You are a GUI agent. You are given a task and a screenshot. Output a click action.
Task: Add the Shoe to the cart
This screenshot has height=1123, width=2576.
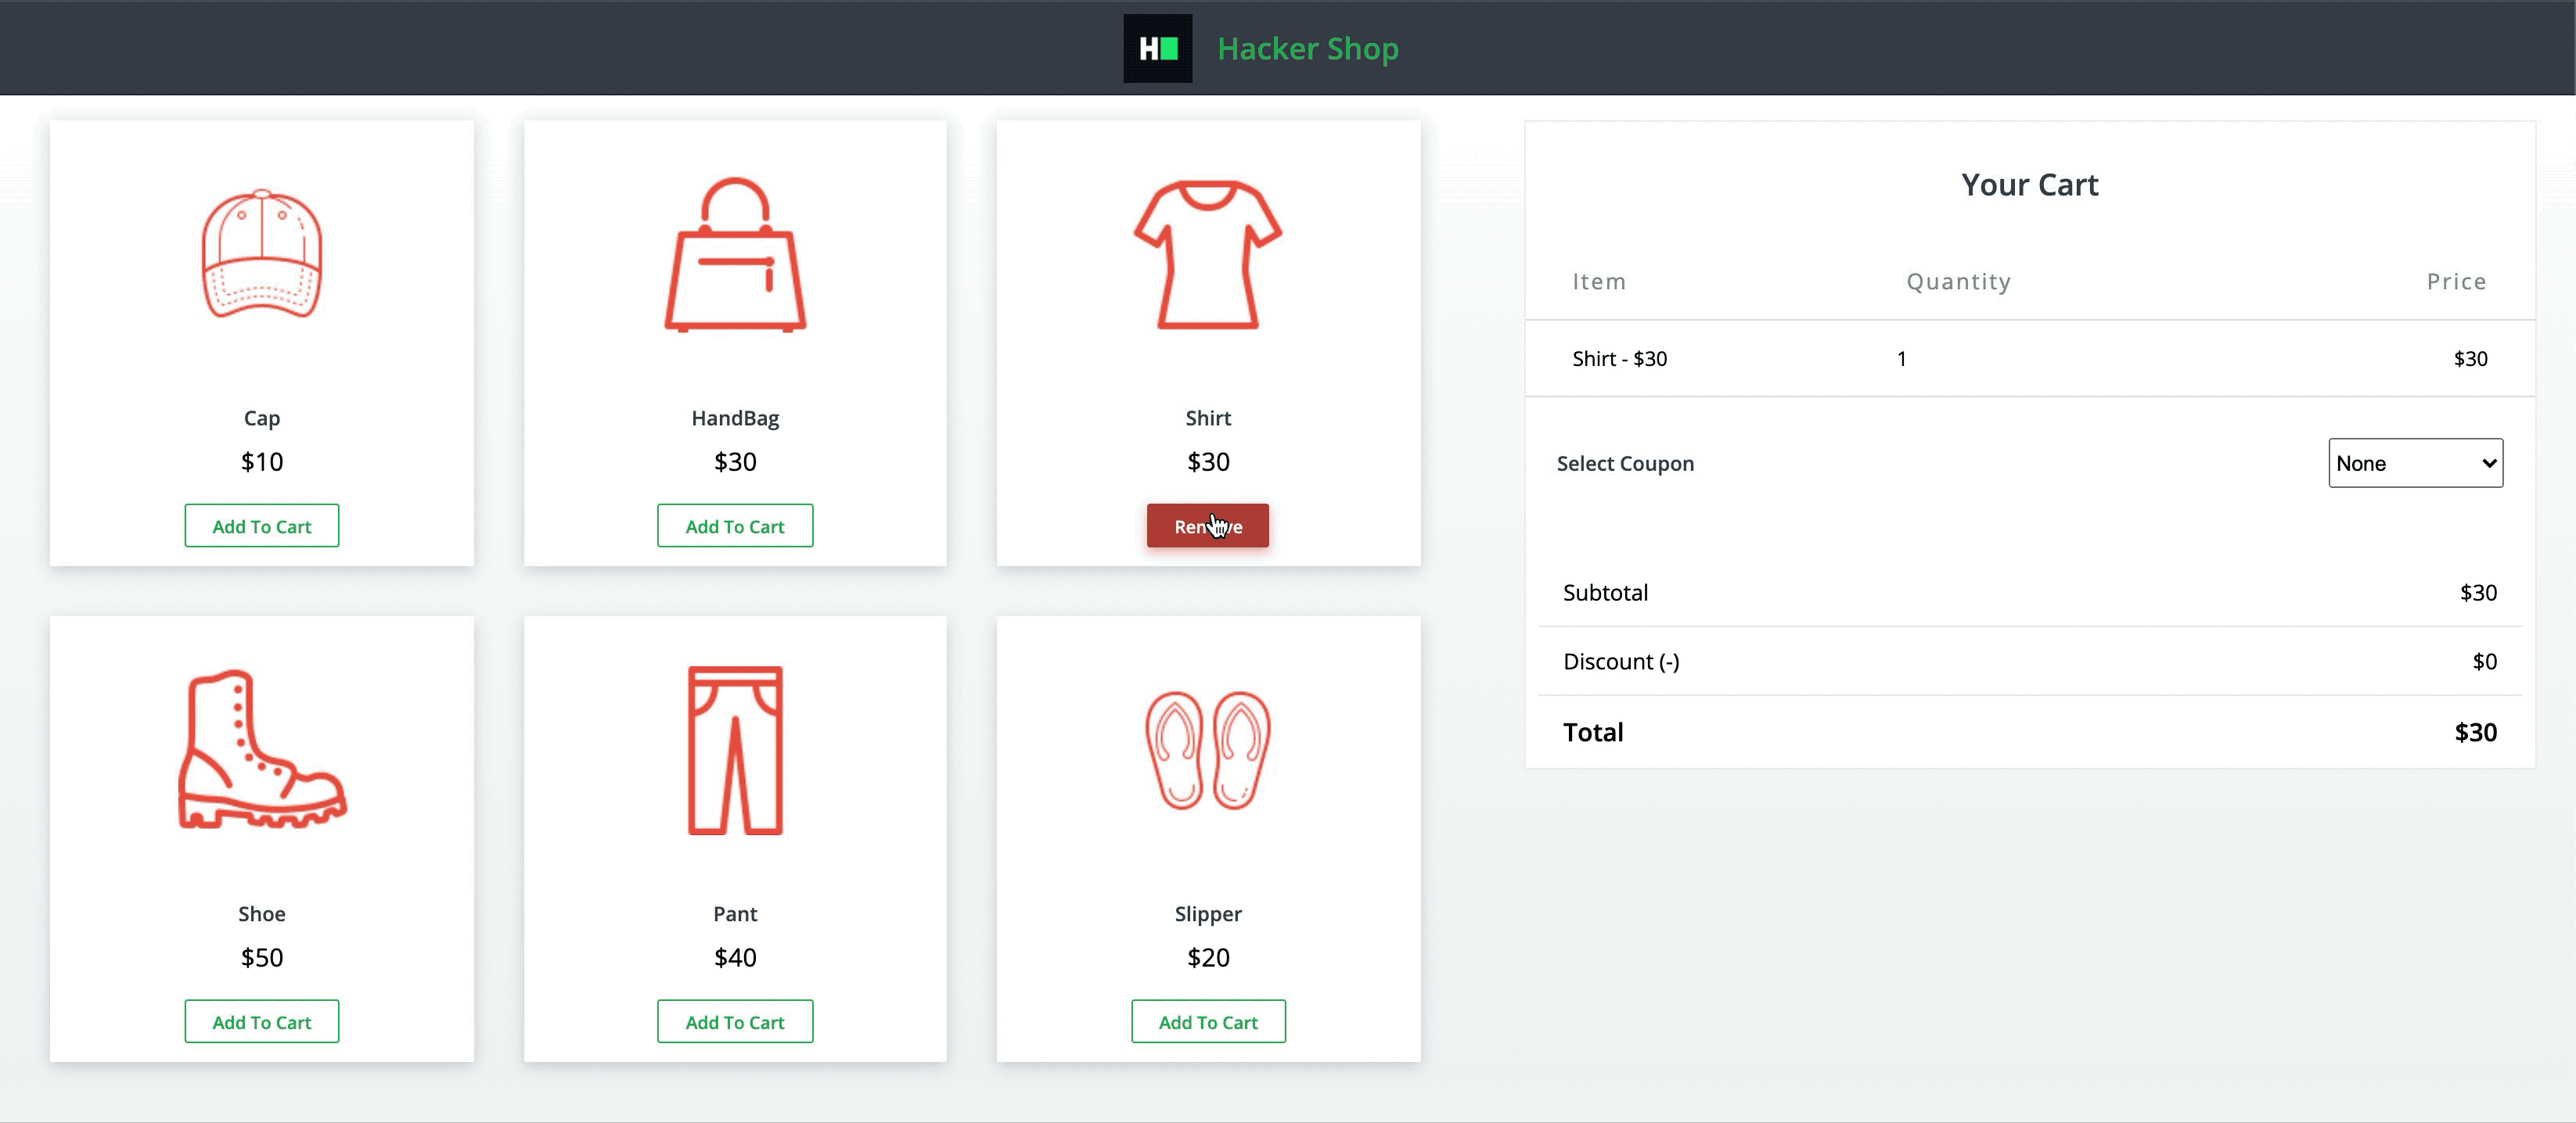point(262,1021)
